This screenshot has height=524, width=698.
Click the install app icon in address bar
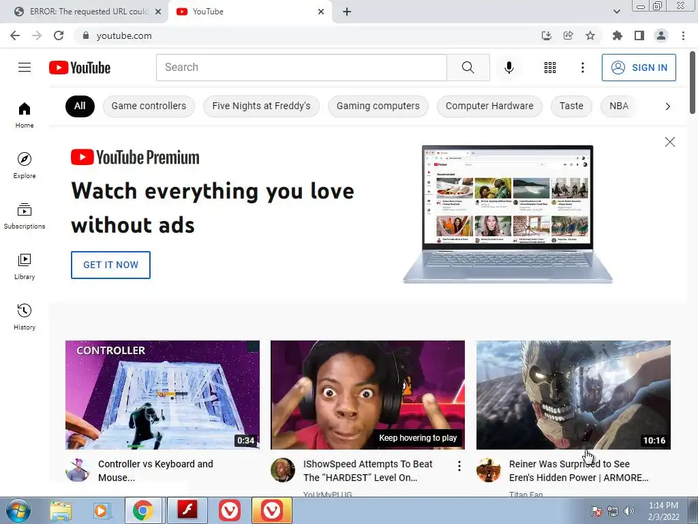[546, 35]
